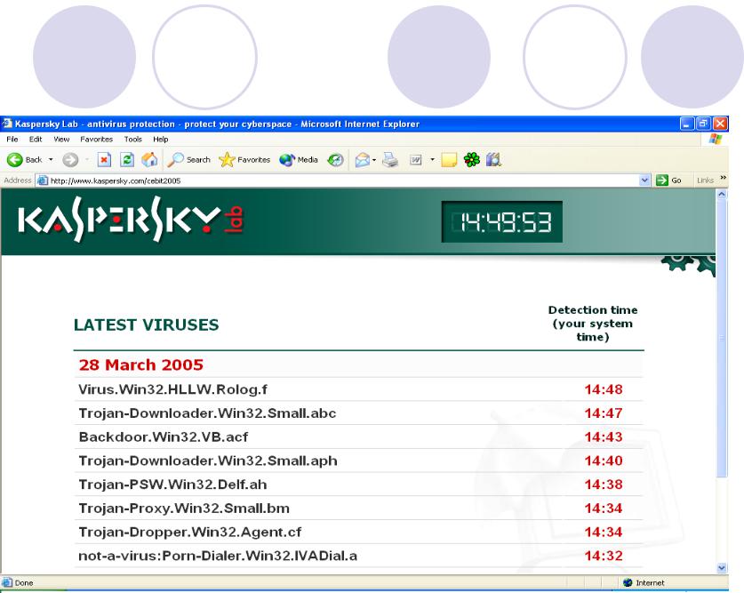The width and height of the screenshot is (744, 593).
Task: Expand the address bar dropdown arrow
Action: click(644, 180)
